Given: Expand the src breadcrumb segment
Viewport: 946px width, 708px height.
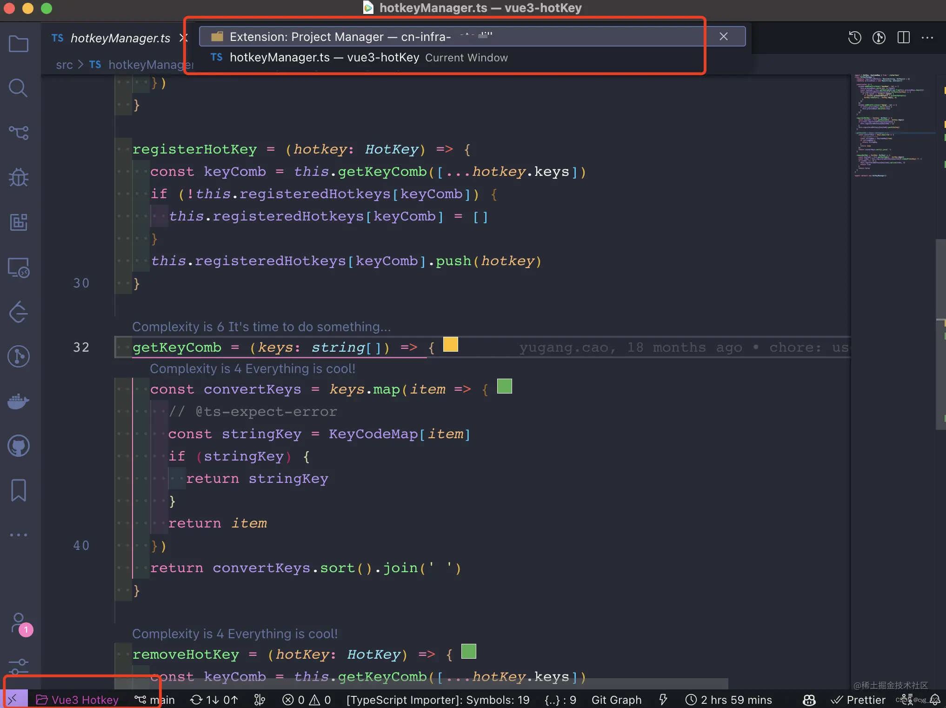Looking at the screenshot, I should point(64,65).
